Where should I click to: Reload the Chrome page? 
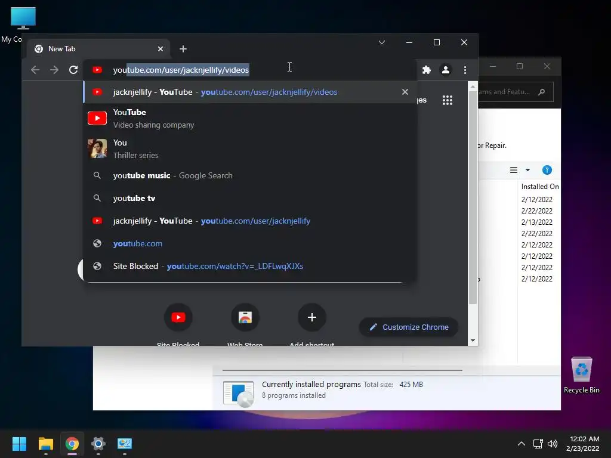pyautogui.click(x=73, y=70)
